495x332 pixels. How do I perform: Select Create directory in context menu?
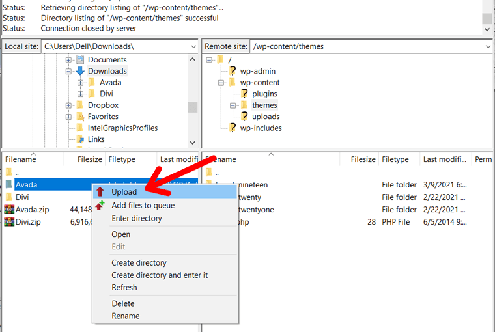point(139,262)
